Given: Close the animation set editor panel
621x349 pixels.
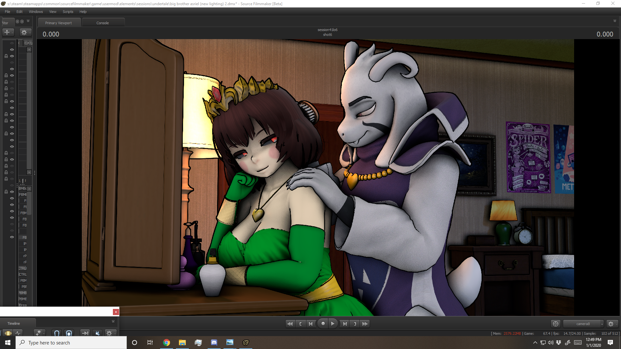Looking at the screenshot, I should pos(28,21).
